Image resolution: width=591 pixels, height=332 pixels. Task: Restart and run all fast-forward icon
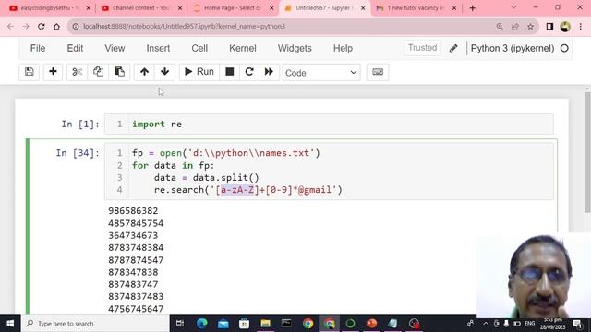pos(269,72)
